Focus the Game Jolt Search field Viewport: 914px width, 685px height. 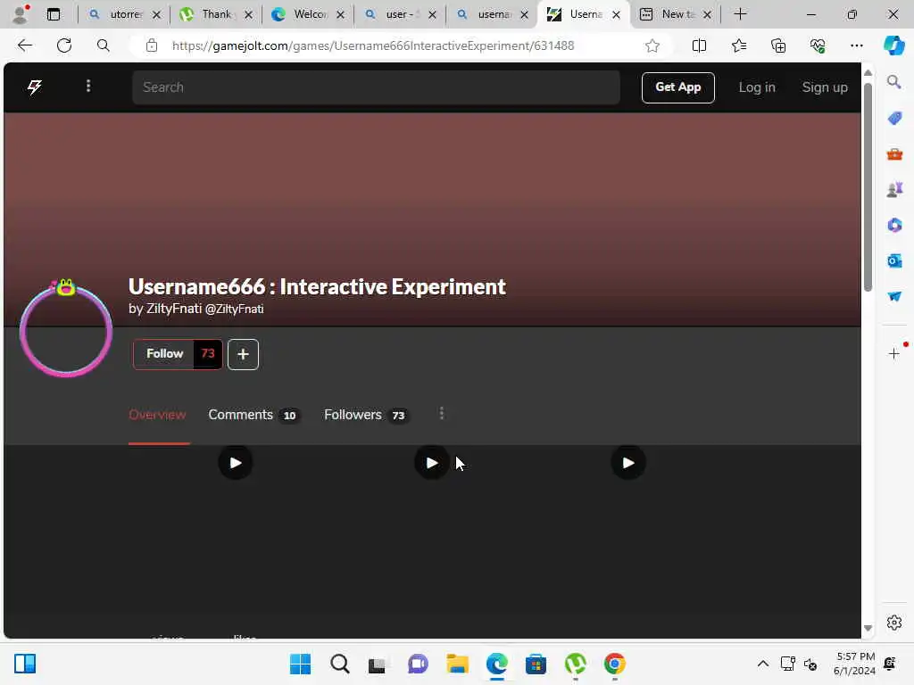coord(376,87)
